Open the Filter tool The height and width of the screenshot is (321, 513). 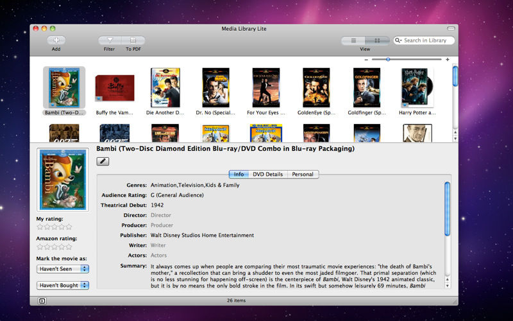coord(110,40)
